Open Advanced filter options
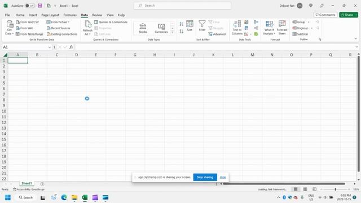Screen dimensions: 361x203 [x=217, y=34]
